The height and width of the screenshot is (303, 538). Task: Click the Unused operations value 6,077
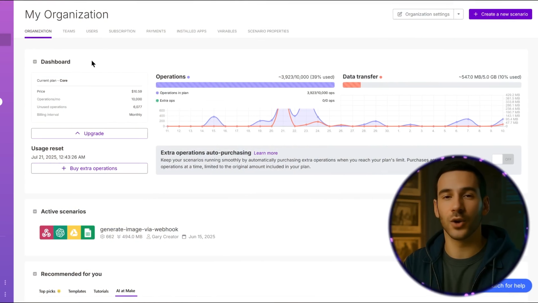[137, 107]
